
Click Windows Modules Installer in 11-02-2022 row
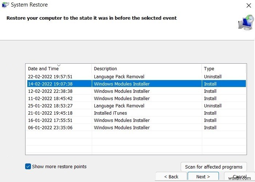pyautogui.click(x=122, y=99)
